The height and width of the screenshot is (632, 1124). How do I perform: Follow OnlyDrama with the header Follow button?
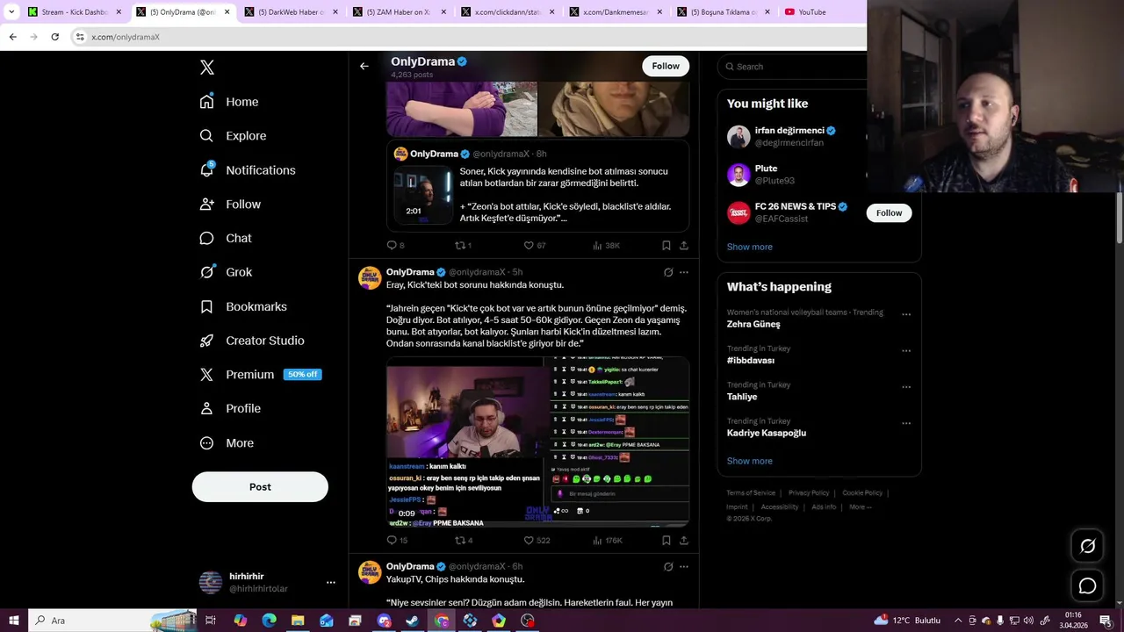coord(666,66)
